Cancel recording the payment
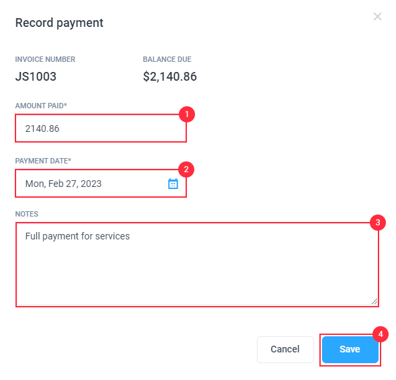This screenshot has height=380, width=396. pyautogui.click(x=285, y=350)
